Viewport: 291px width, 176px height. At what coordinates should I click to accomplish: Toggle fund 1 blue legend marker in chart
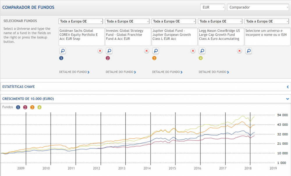tap(18, 107)
